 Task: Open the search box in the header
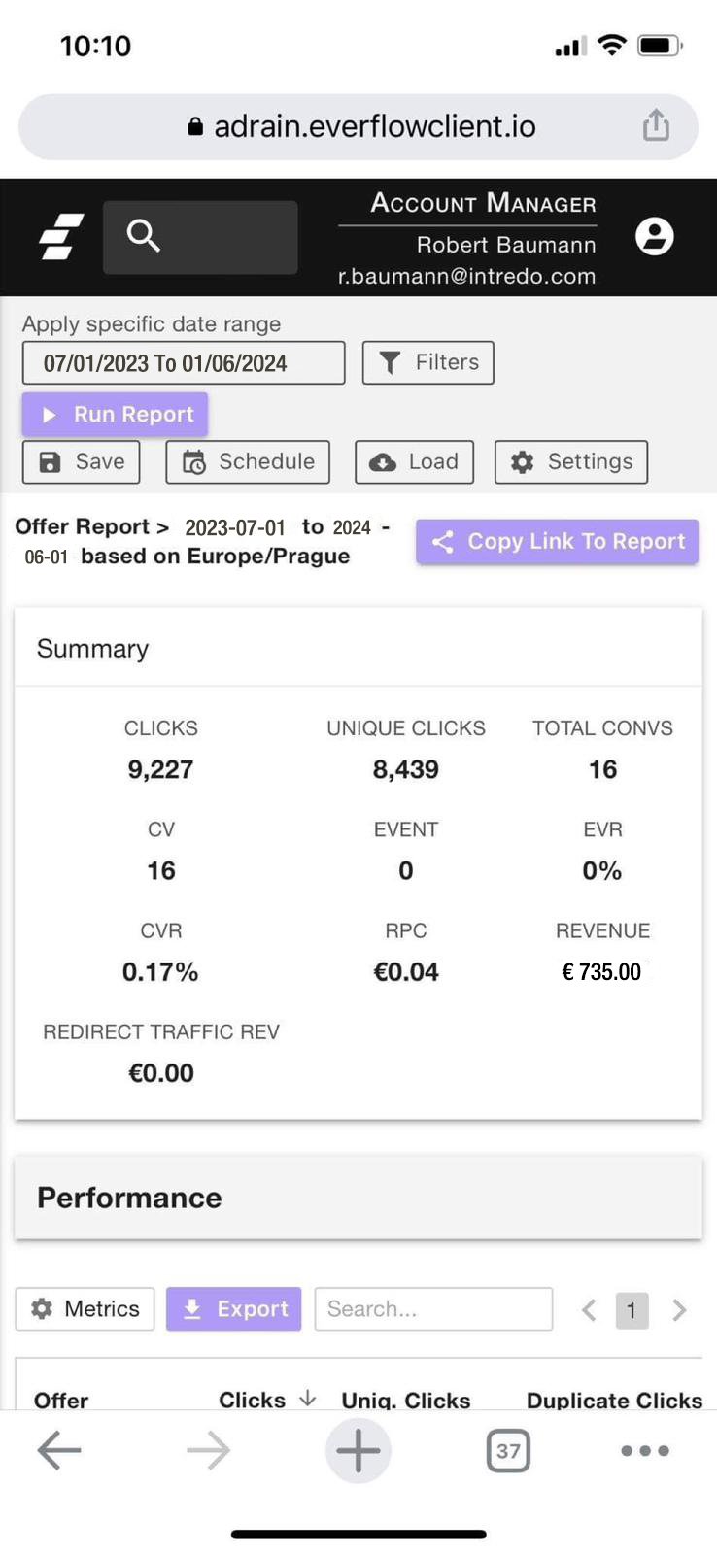click(200, 237)
